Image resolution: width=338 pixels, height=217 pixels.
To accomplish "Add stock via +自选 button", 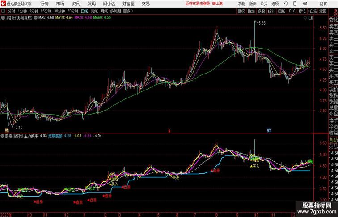I will click(x=313, y=11).
